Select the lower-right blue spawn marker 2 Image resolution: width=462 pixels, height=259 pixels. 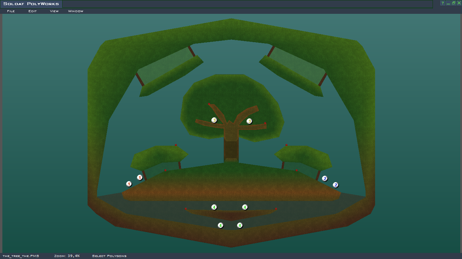336,185
